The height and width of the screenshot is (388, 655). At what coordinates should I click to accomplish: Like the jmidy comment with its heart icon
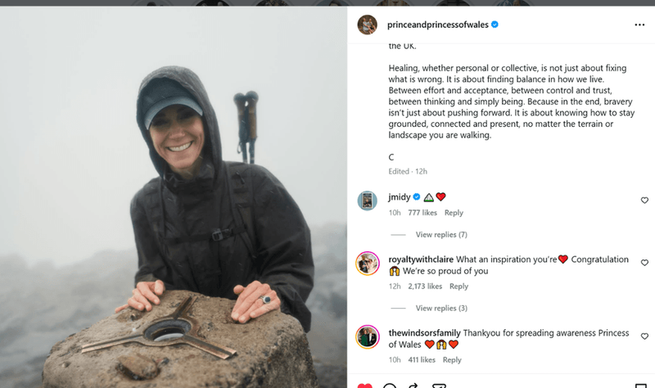(x=644, y=201)
